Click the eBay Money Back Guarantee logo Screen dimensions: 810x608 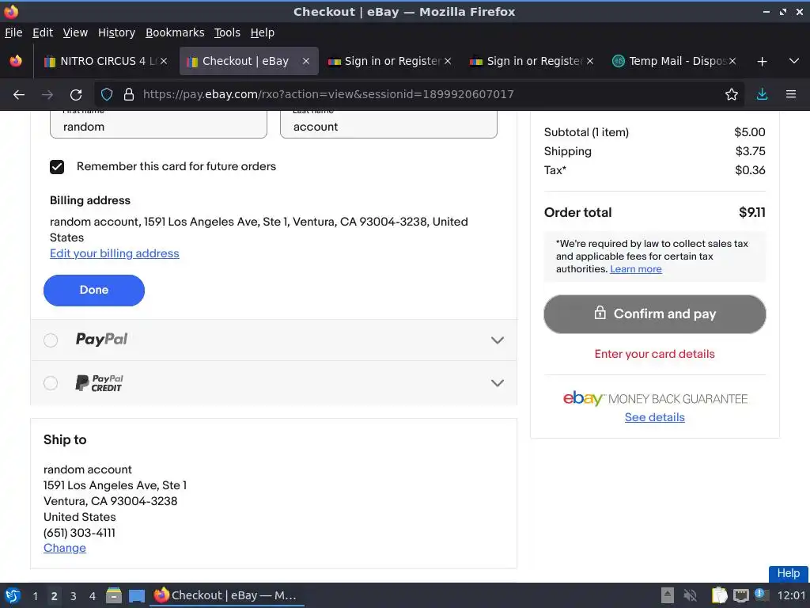point(654,399)
